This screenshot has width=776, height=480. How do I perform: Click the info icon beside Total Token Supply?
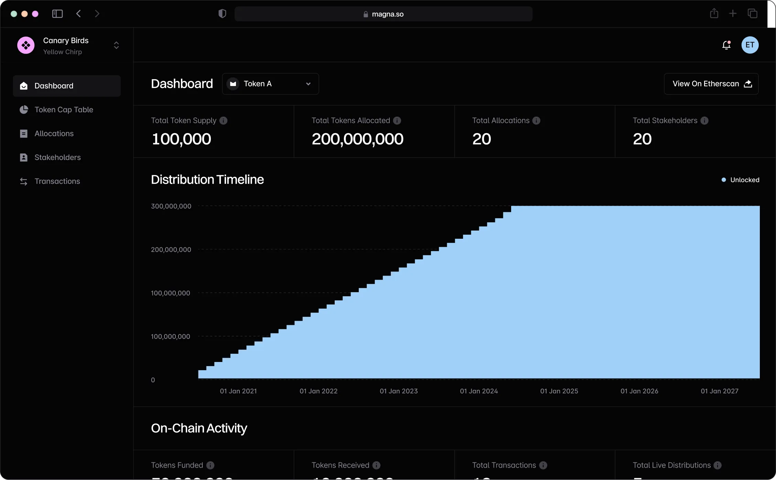coord(224,120)
